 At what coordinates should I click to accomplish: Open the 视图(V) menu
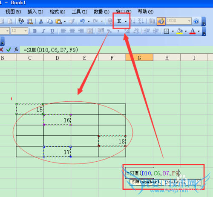coord(13,11)
